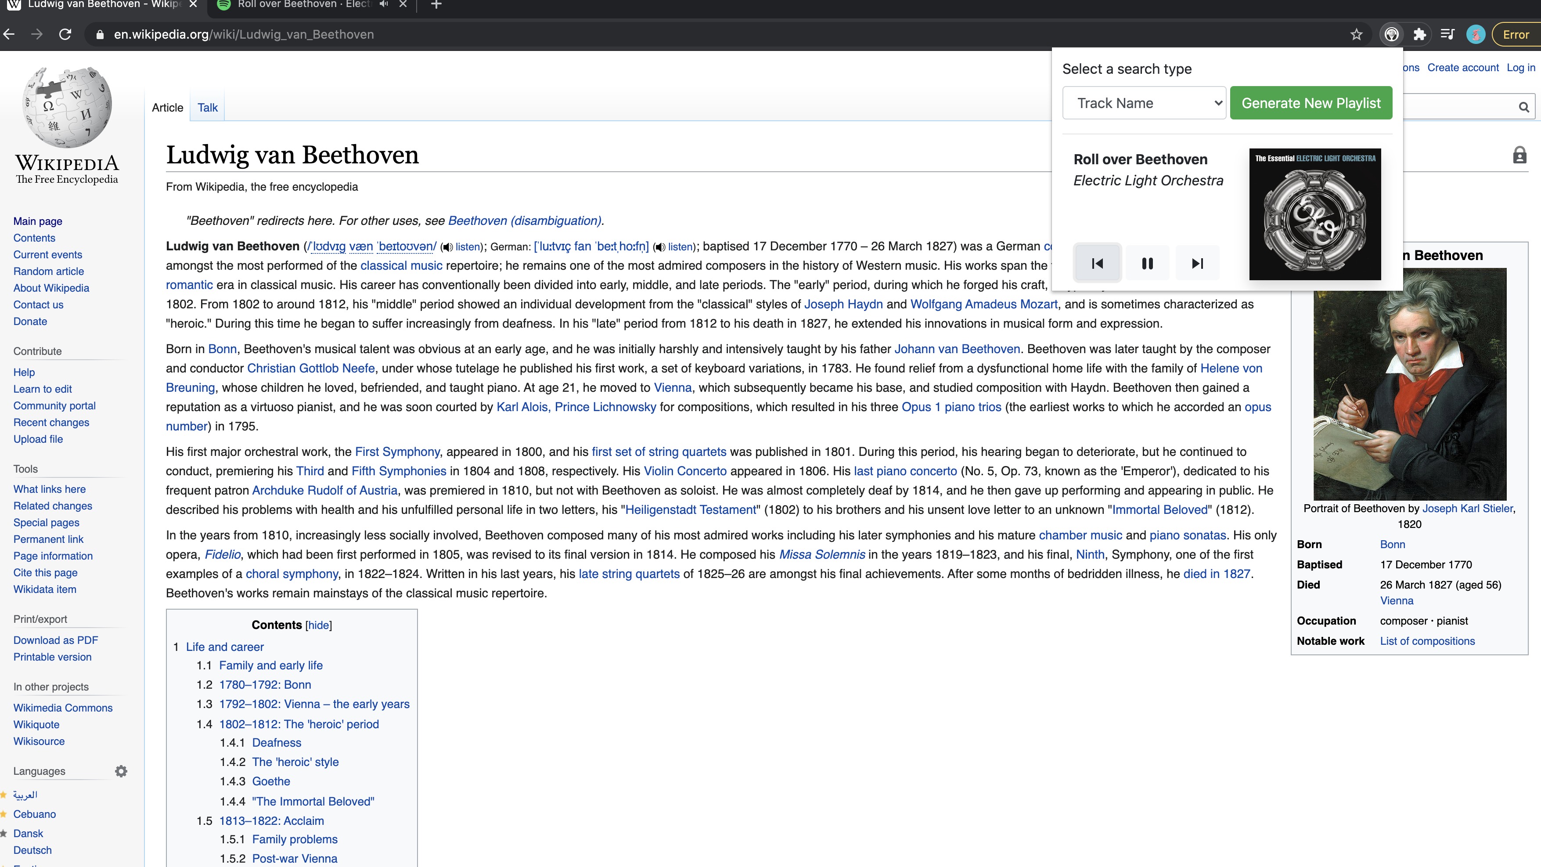Open the Beethoven (disambiguation) link
The image size is (1541, 867).
(x=524, y=221)
